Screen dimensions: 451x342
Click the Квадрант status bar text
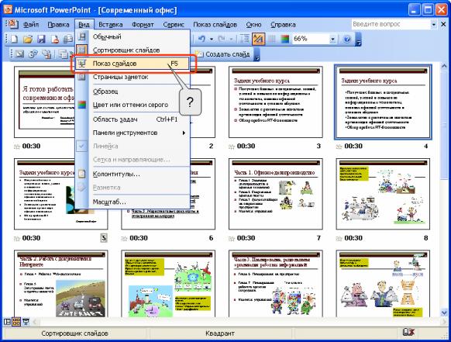[x=220, y=333]
